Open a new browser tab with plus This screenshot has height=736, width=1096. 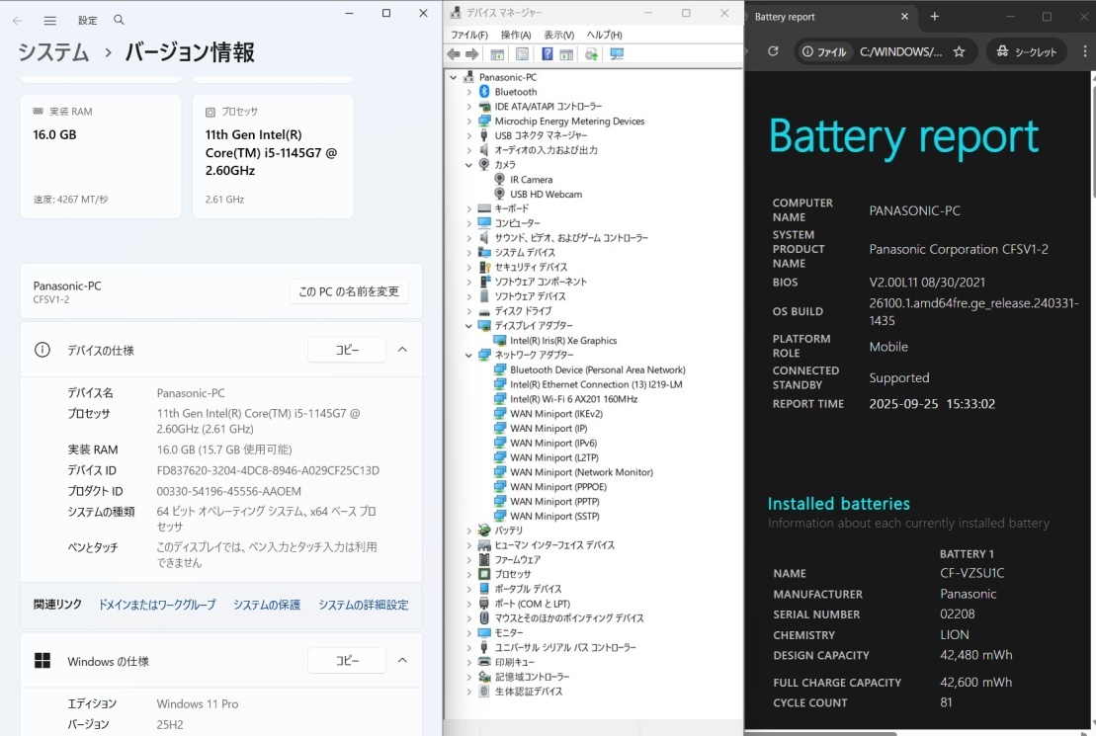pos(935,17)
